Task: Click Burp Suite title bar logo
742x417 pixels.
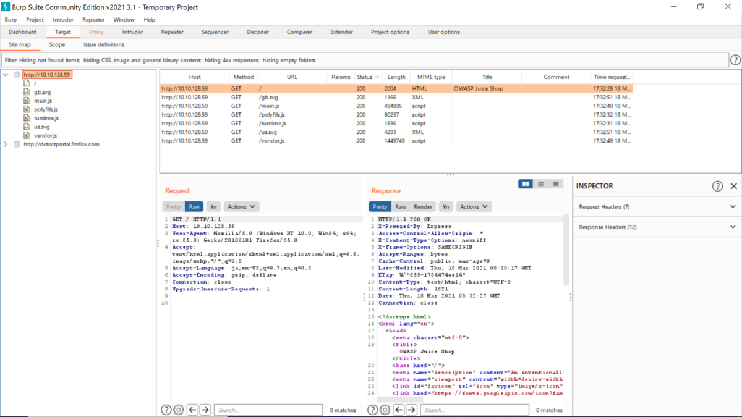Action: click(6, 7)
